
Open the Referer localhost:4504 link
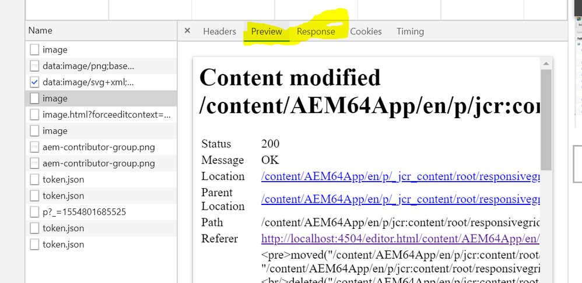point(400,239)
